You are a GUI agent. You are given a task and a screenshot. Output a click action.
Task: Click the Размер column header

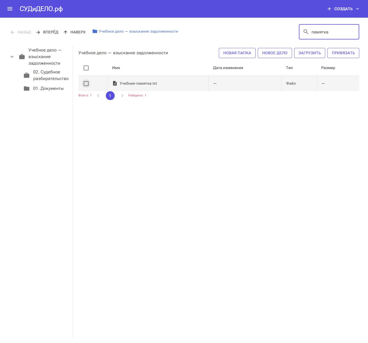coord(328,68)
